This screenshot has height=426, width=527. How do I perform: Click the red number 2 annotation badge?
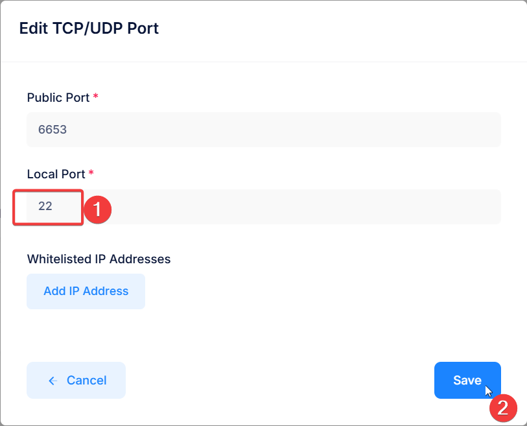click(x=503, y=408)
